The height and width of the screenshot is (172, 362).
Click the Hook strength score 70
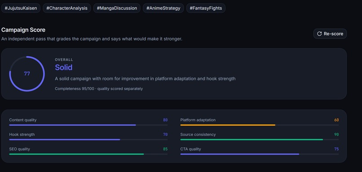165,134
